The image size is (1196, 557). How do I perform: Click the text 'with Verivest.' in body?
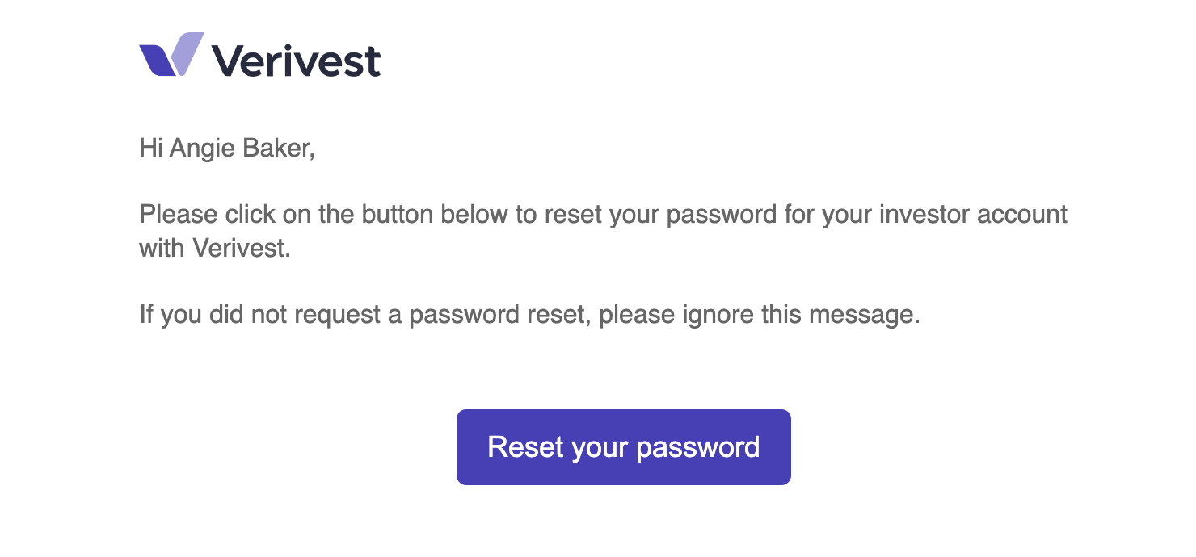(215, 247)
